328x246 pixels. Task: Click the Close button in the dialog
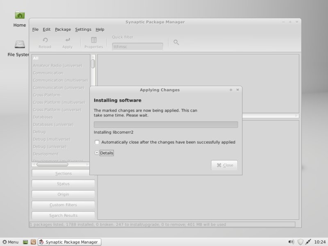tap(224, 165)
